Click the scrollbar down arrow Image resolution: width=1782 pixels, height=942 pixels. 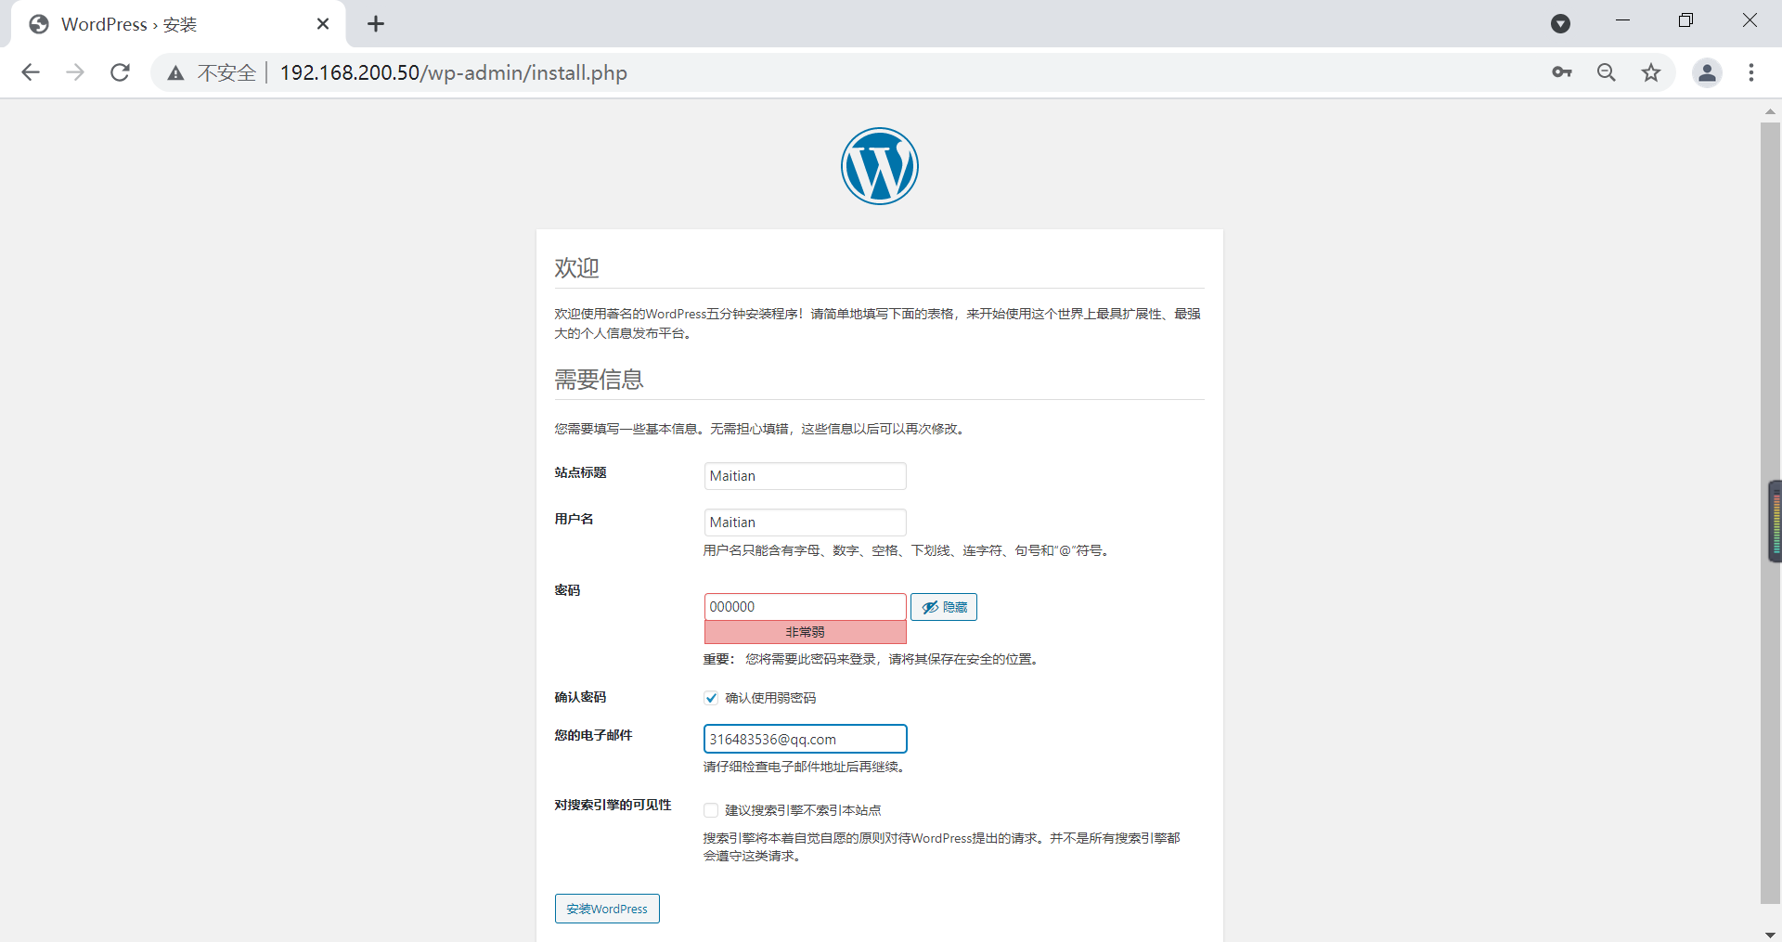point(1770,934)
